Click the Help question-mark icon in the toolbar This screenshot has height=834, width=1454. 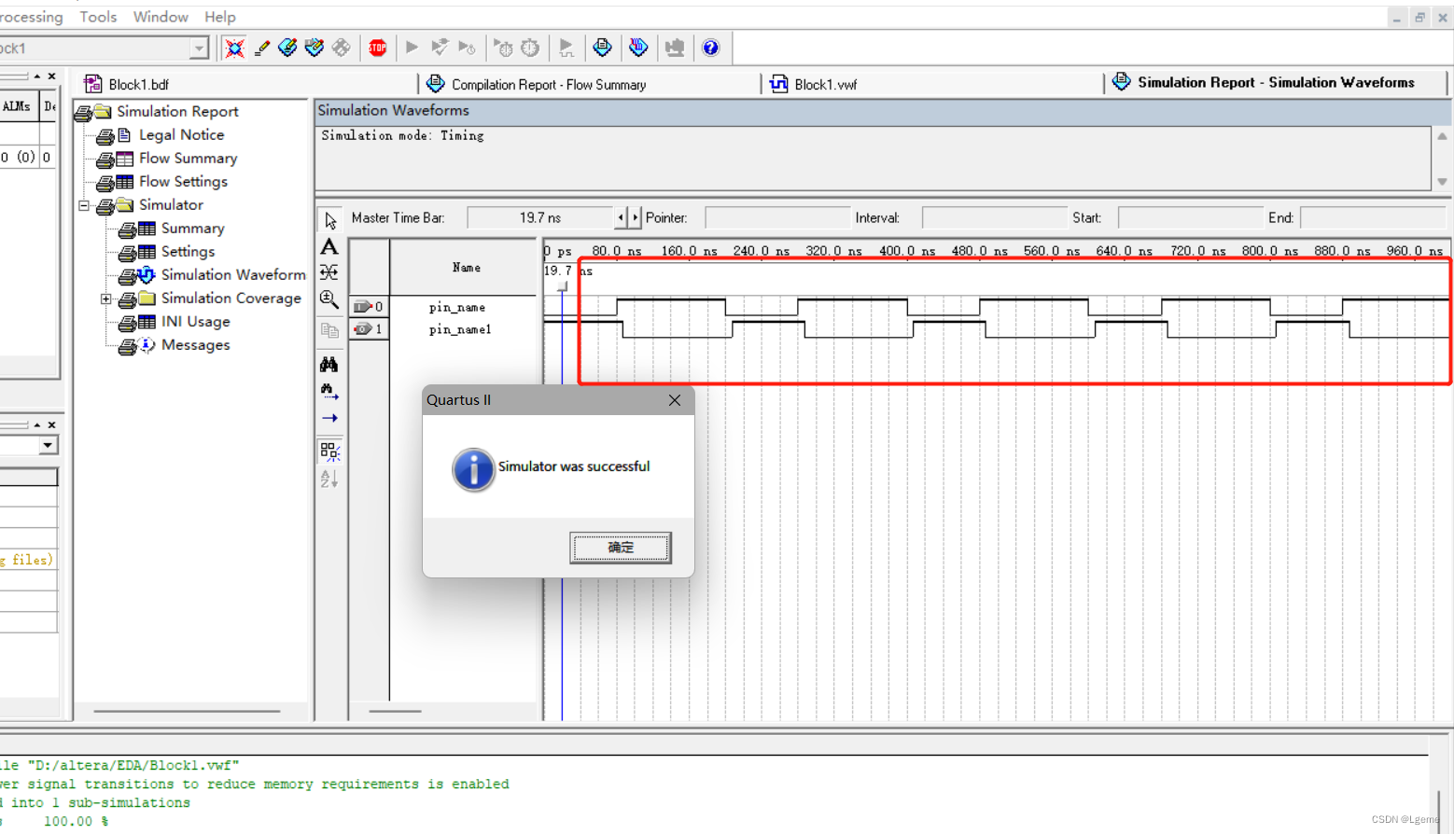click(711, 48)
